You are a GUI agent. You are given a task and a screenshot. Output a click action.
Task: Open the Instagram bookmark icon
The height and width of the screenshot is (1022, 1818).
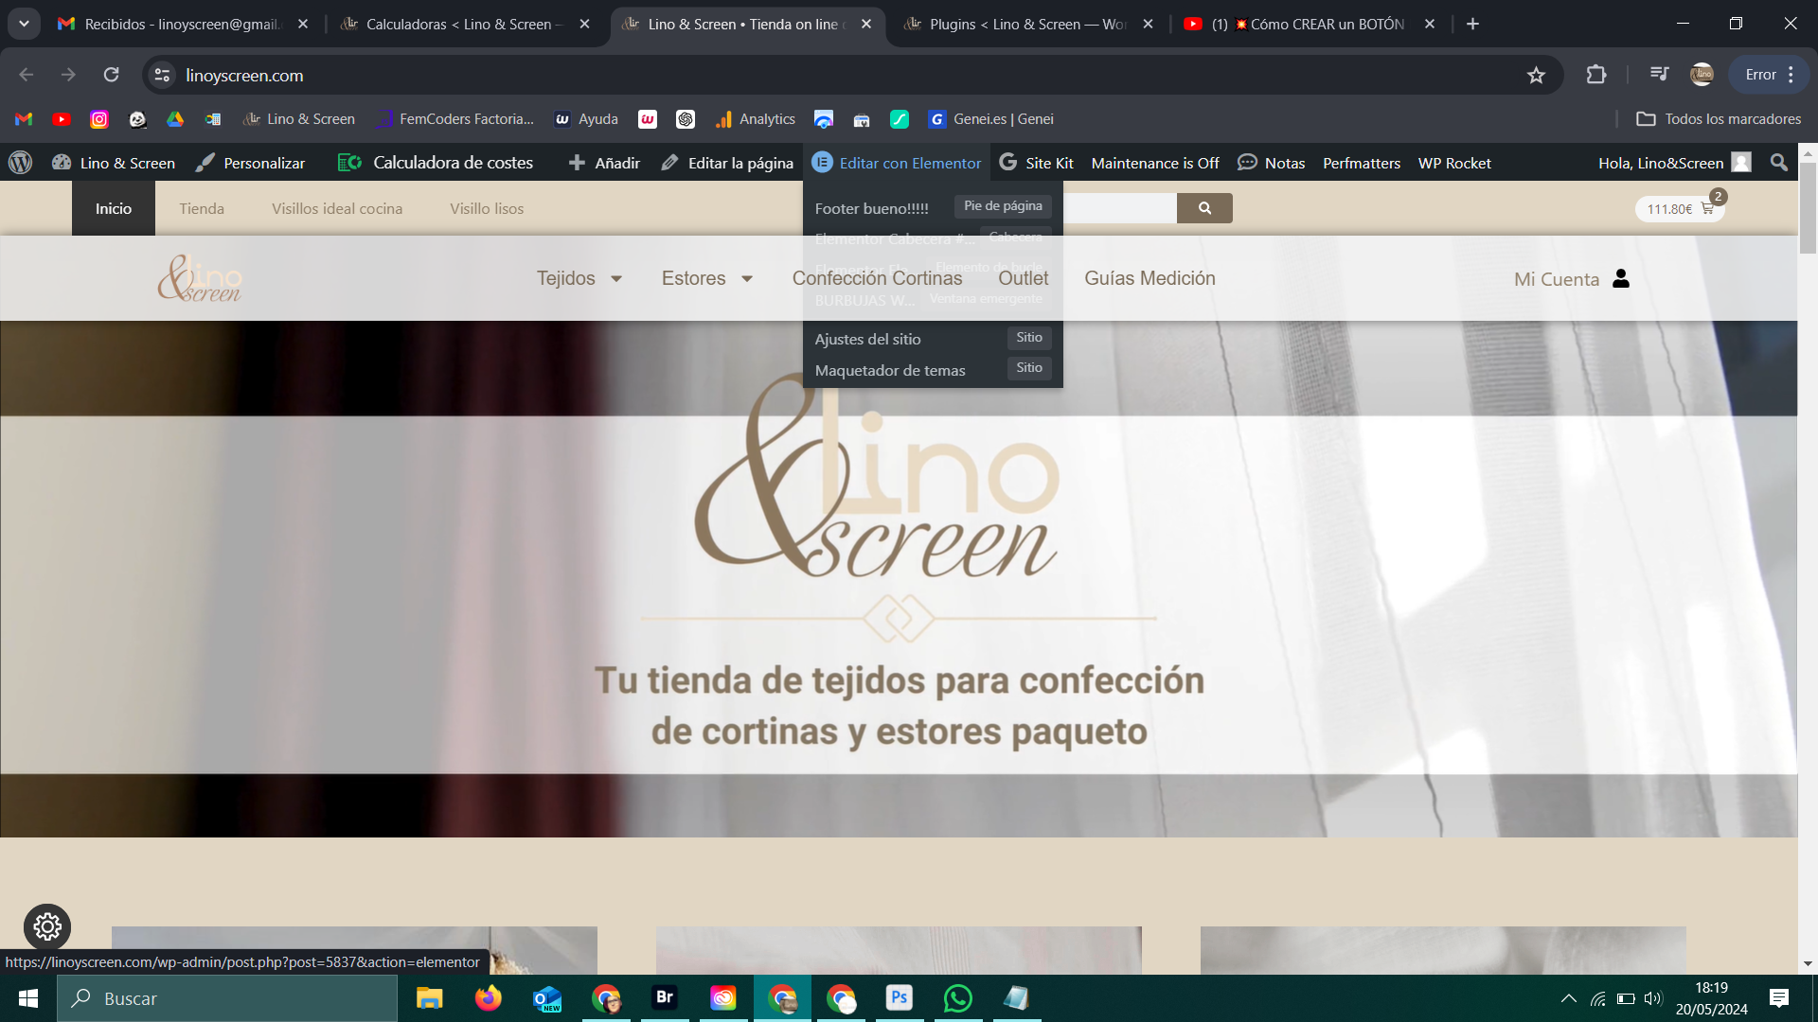click(x=99, y=119)
